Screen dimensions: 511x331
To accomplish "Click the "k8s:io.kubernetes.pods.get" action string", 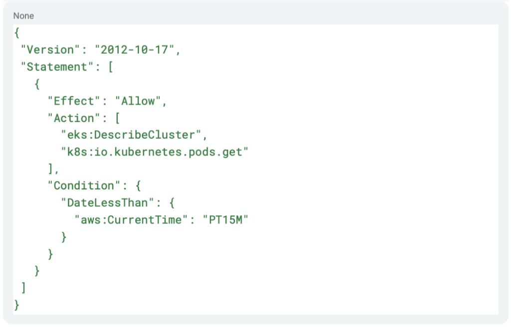I will 155,152.
